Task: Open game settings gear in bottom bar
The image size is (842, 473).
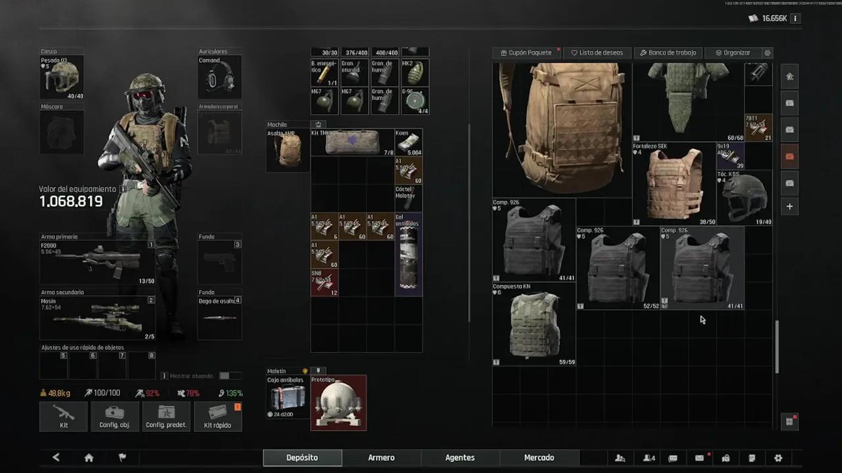Action: coord(778,458)
